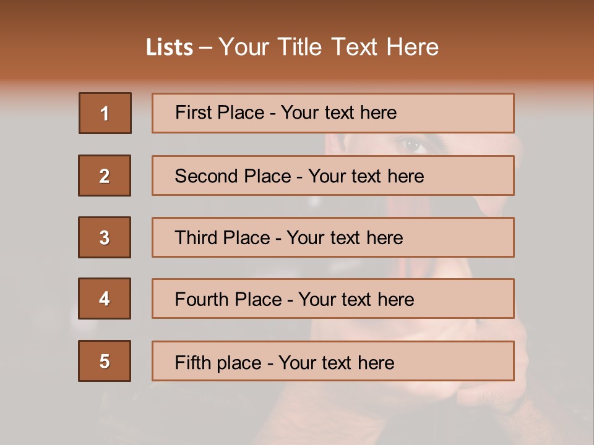Screen dimensions: 594x445
Task: Click the brown header band above title
Action: click(297, 15)
